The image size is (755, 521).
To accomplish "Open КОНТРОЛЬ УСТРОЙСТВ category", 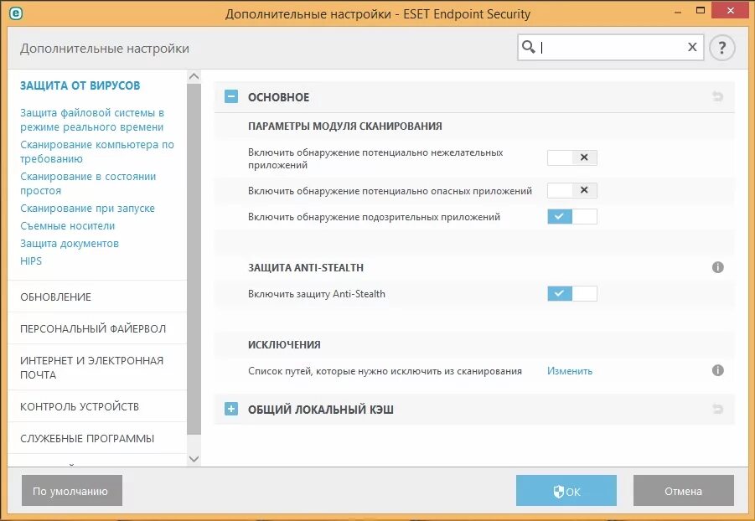I will pos(80,407).
